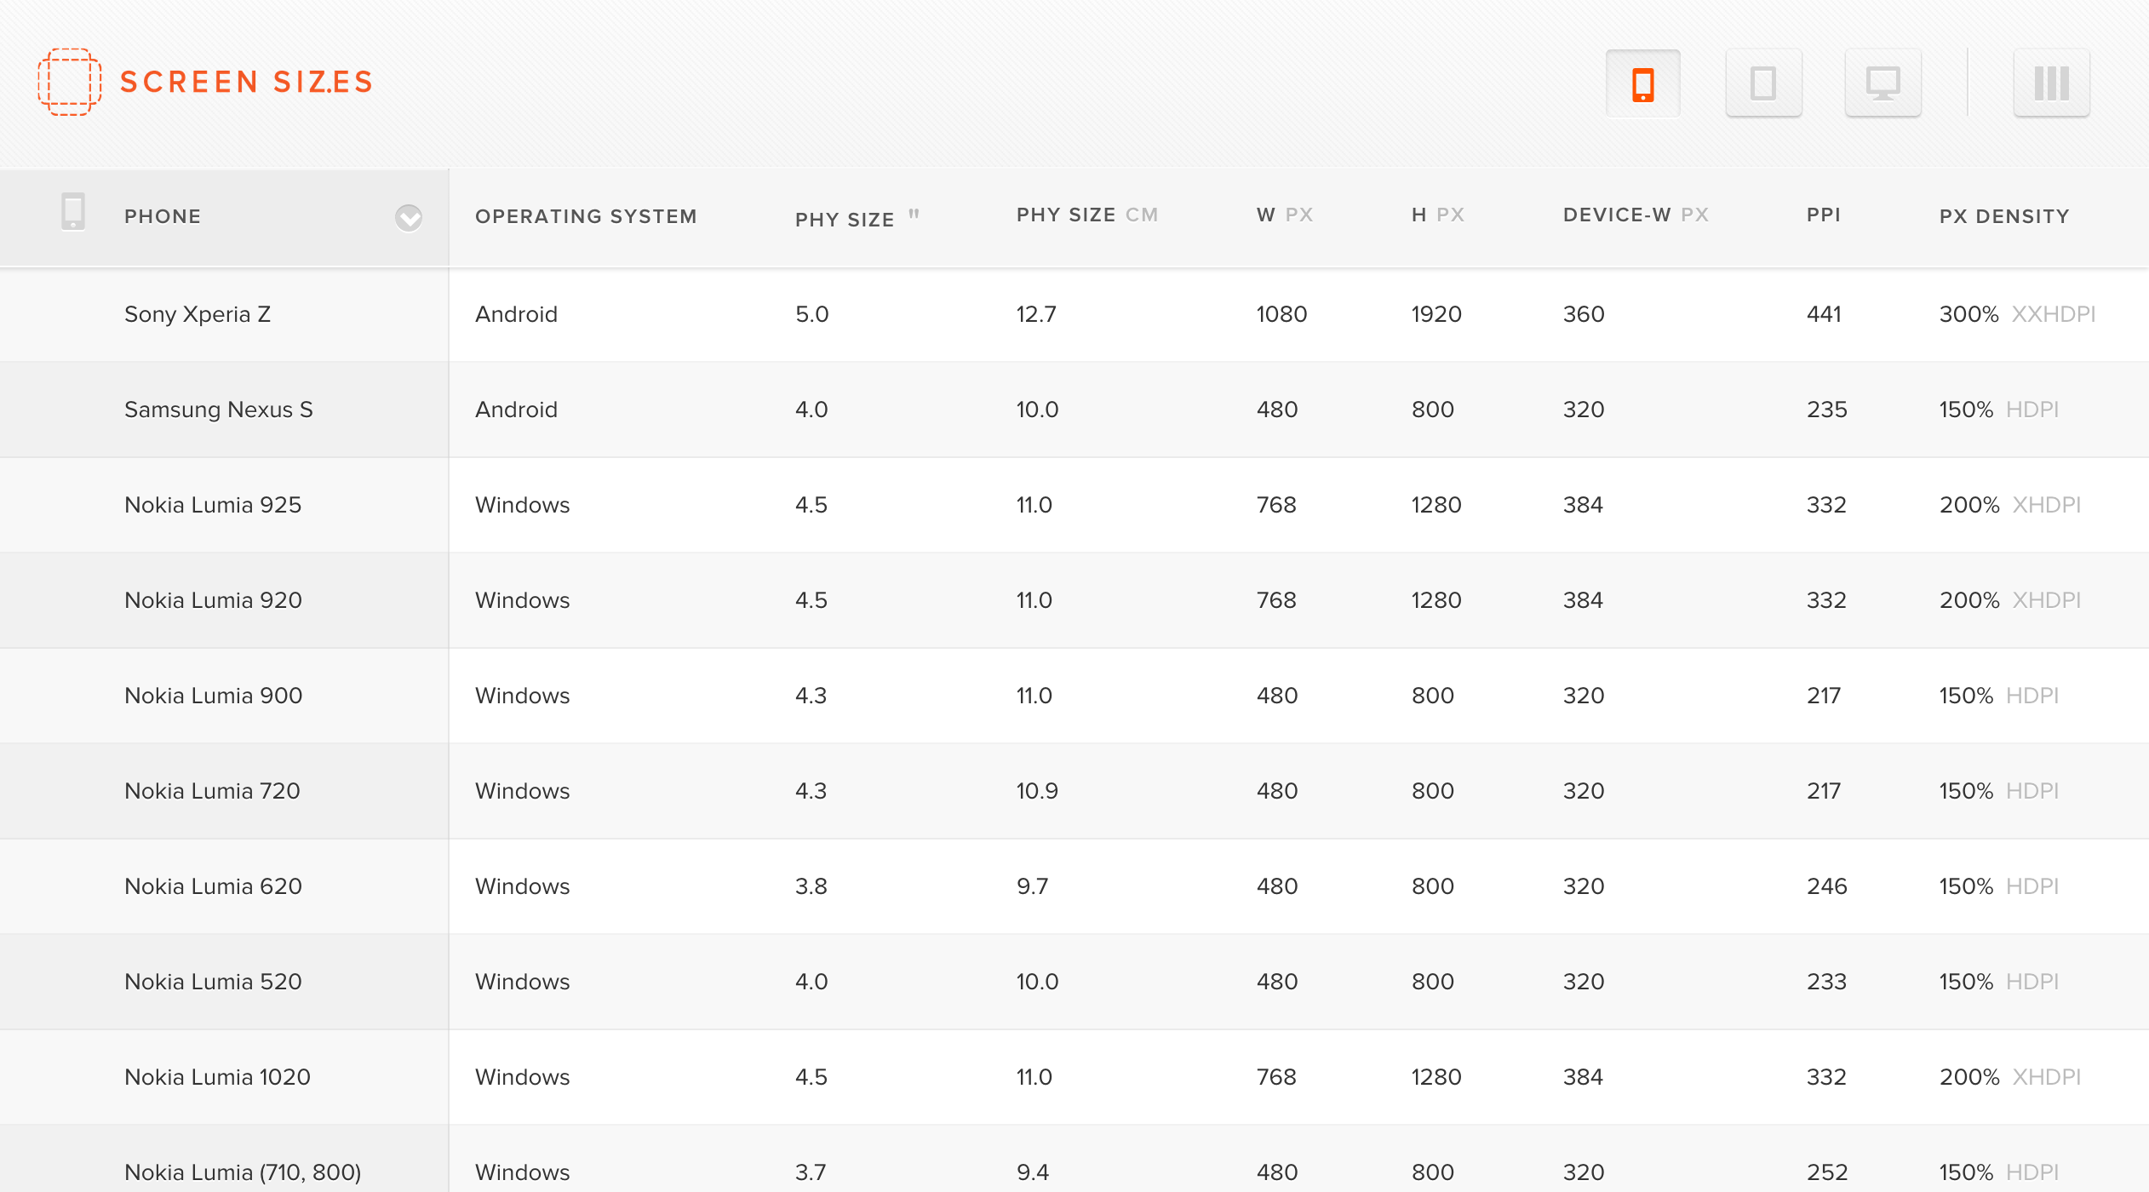The image size is (2149, 1192).
Task: Click the 235 PPI value for Samsung Nexus S
Action: point(1826,410)
